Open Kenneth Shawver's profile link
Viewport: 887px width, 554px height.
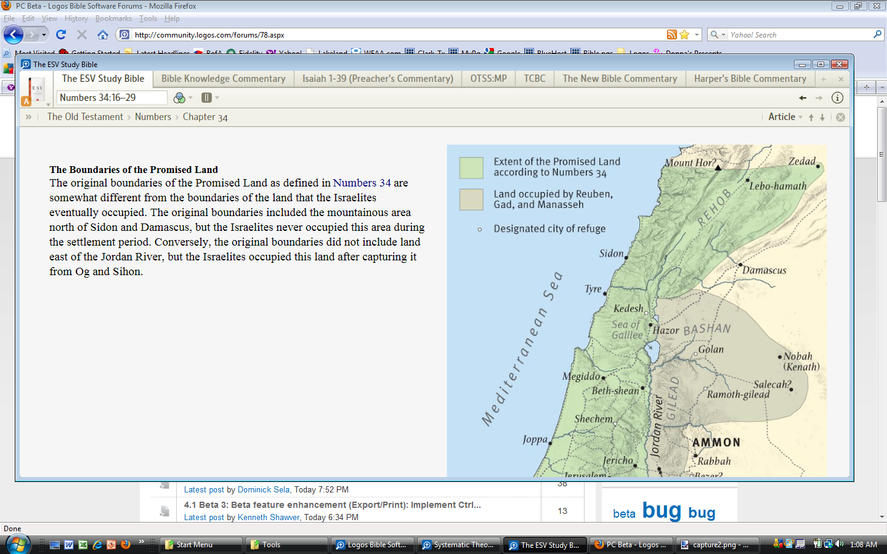pyautogui.click(x=269, y=518)
